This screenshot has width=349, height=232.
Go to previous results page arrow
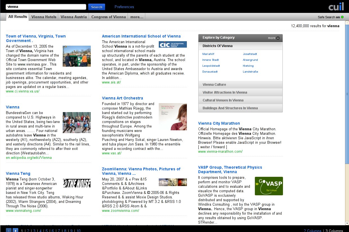click(x=9, y=230)
